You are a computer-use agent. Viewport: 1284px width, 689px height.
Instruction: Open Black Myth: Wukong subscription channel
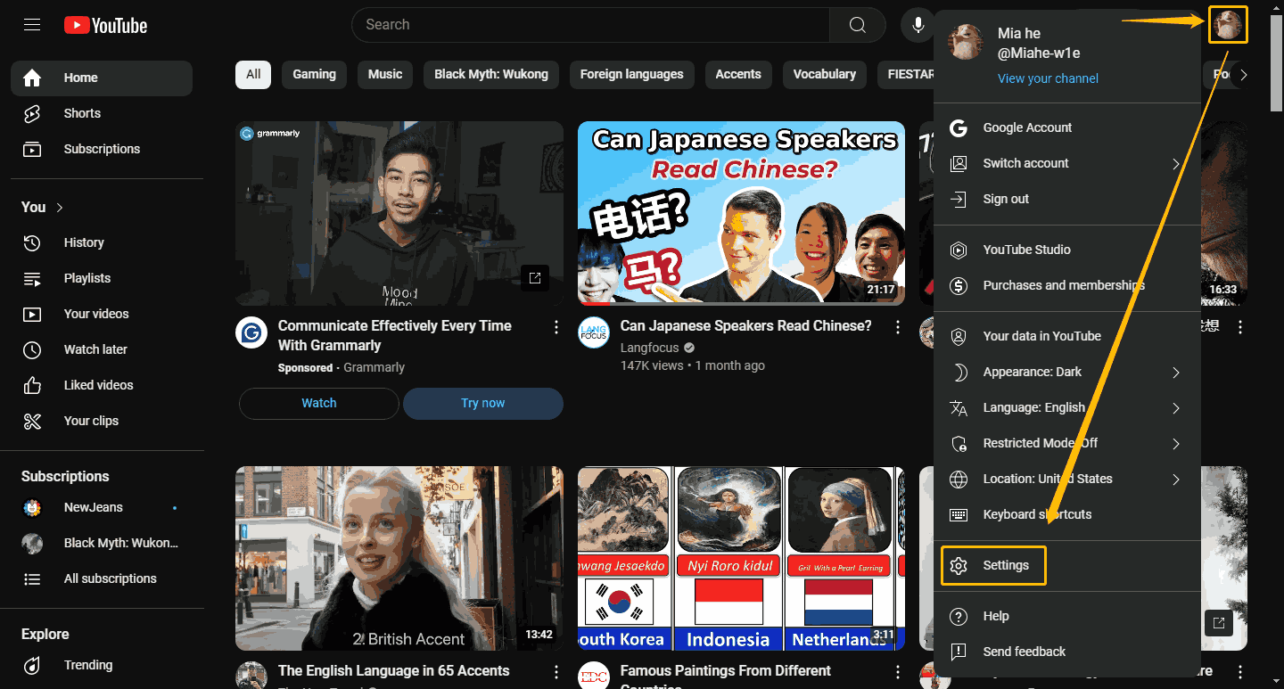102,543
